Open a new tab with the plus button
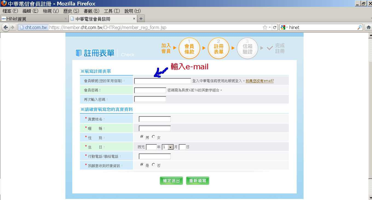 pyautogui.click(x=141, y=19)
